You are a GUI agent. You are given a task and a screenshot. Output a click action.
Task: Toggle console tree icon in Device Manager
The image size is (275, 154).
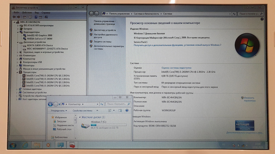point(24,17)
